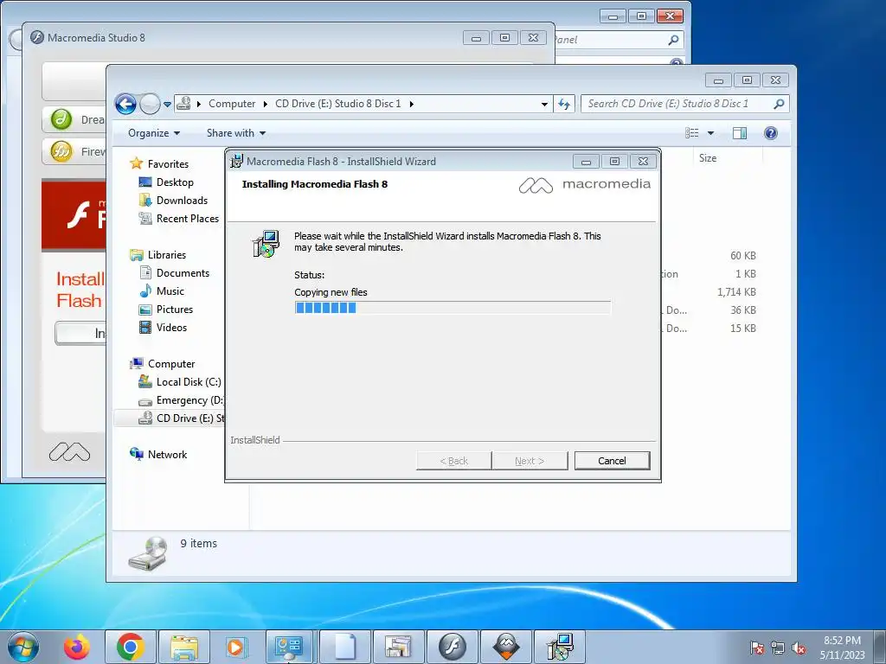Click the 60 KB file size cell

tap(742, 256)
